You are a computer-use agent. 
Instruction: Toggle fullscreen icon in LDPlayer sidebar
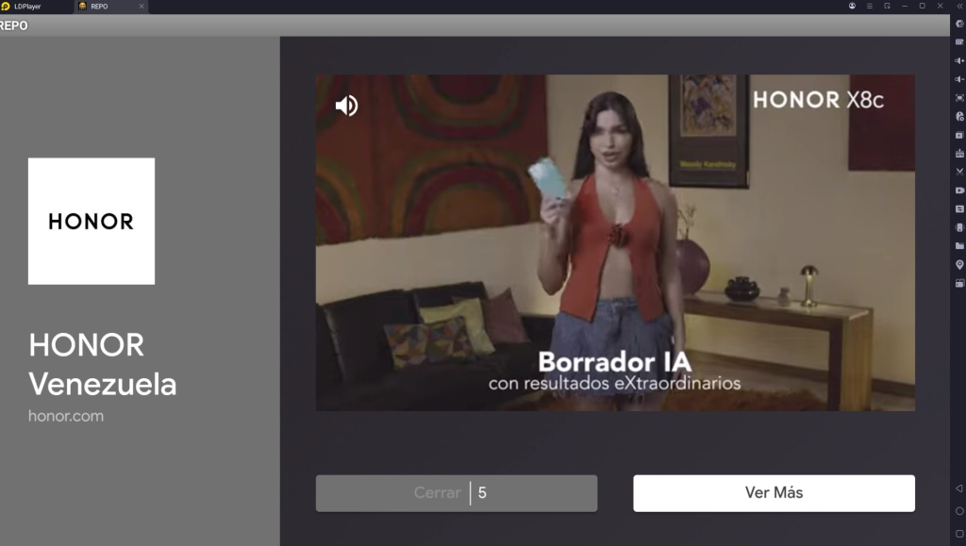pyautogui.click(x=959, y=98)
